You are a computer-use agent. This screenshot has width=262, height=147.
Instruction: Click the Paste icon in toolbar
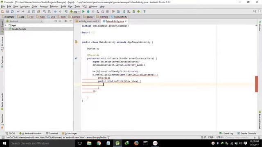[38, 11]
